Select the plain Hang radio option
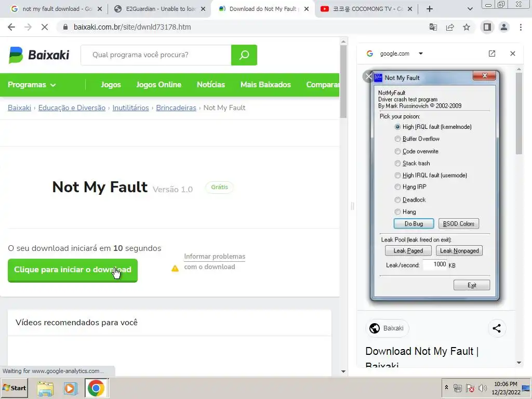The height and width of the screenshot is (399, 532). (x=397, y=212)
